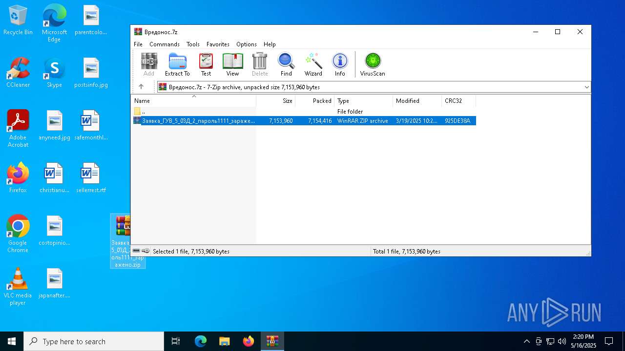Sort by CRC32 column header

point(459,101)
